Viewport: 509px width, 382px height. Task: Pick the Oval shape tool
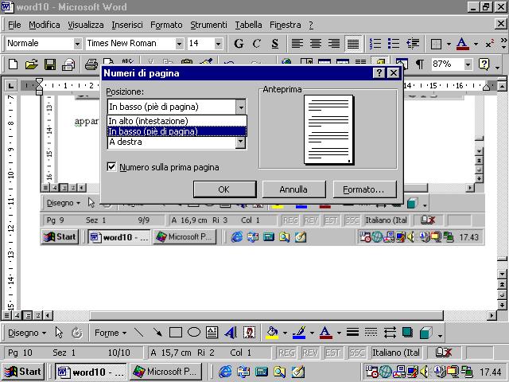pyautogui.click(x=194, y=333)
